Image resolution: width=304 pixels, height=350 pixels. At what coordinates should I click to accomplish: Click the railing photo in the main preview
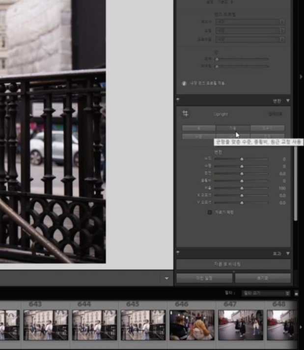pos(53,132)
